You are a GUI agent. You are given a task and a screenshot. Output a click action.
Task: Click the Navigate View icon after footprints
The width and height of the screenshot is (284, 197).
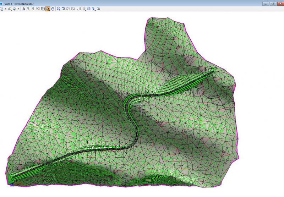point(64,9)
